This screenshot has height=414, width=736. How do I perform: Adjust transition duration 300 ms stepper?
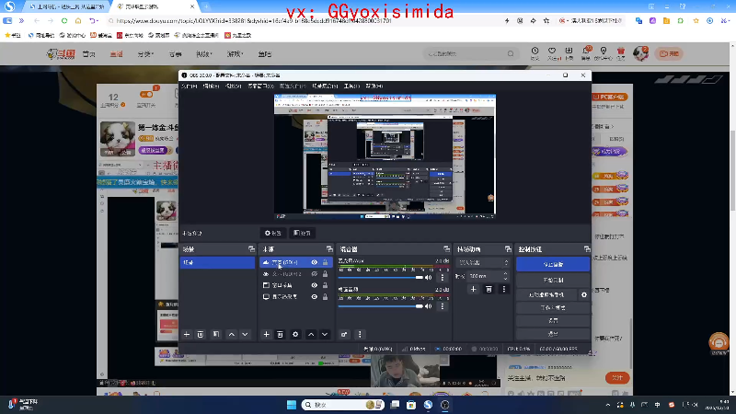pos(505,276)
